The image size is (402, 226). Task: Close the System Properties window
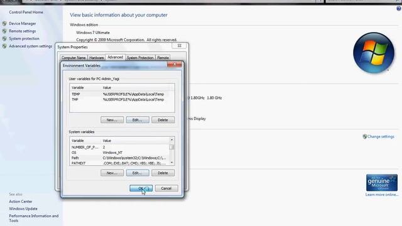pos(180,46)
